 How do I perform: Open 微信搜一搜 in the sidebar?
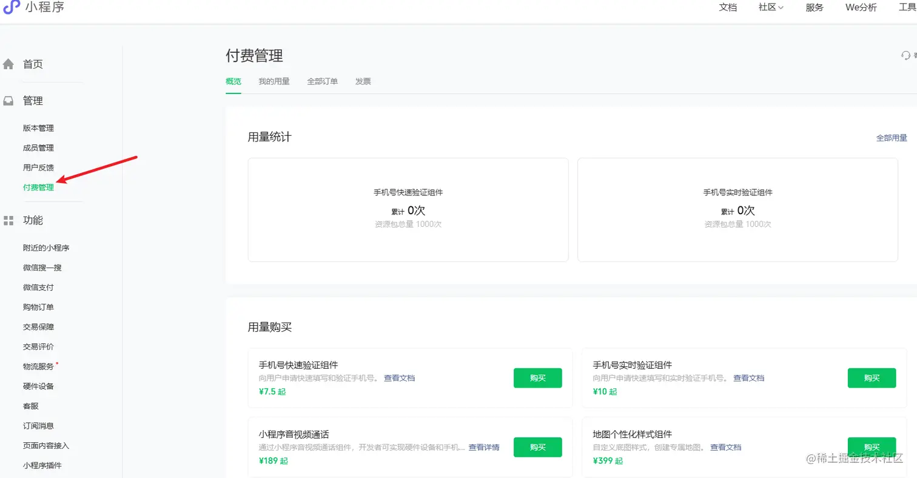coord(42,268)
